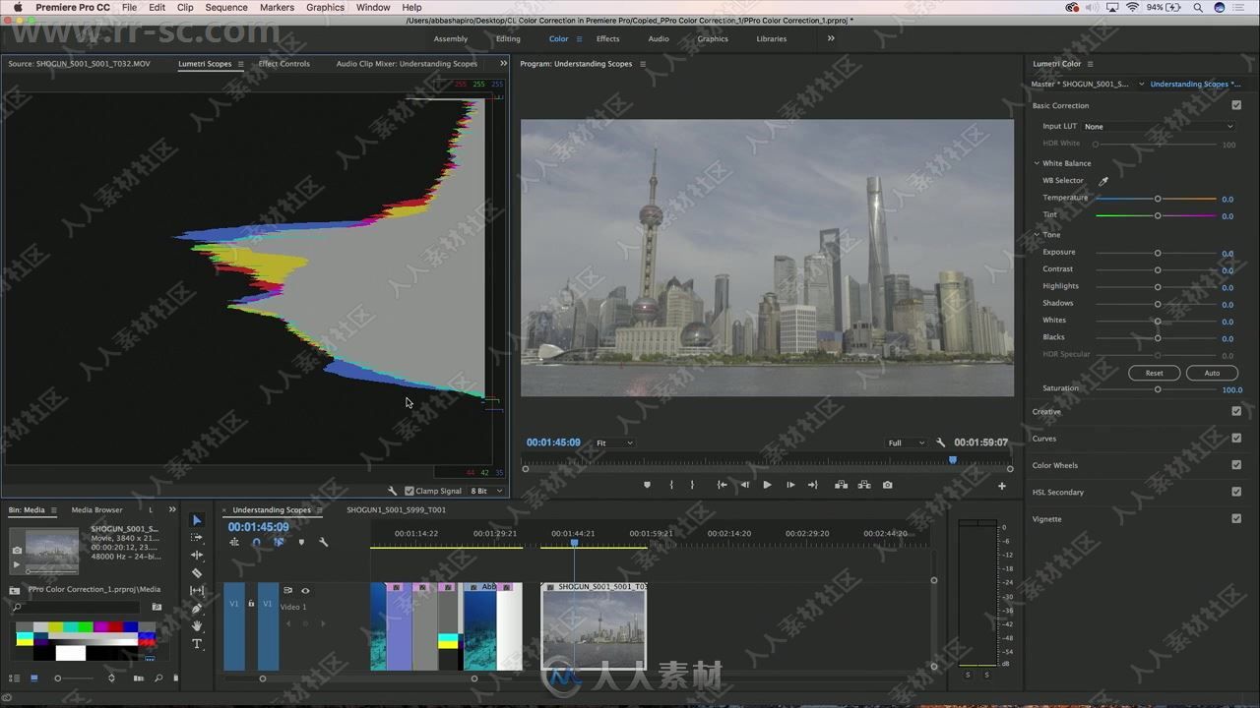Click the Lift button
The image size is (1260, 708).
pyautogui.click(x=841, y=485)
